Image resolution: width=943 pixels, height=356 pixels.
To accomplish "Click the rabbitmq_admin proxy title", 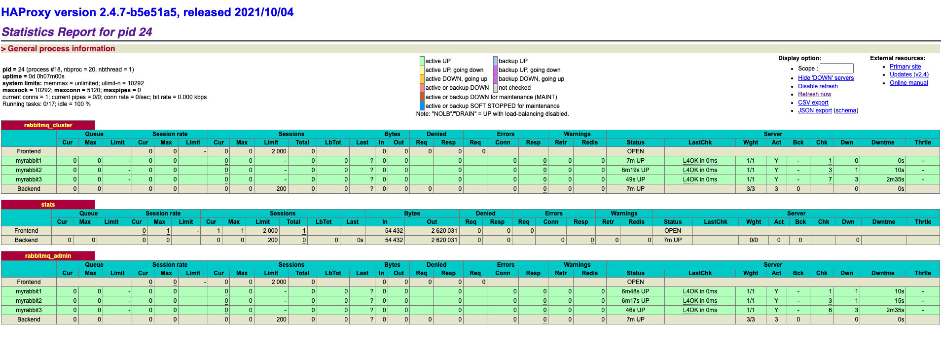I will point(48,256).
